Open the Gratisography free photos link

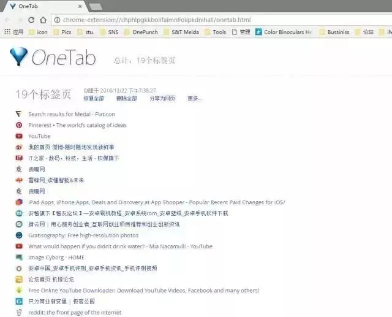[x=83, y=235]
